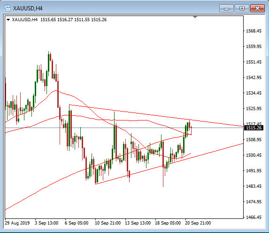269x233 pixels.
Task: Click the chart shift marker triangle
Action: point(195,17)
